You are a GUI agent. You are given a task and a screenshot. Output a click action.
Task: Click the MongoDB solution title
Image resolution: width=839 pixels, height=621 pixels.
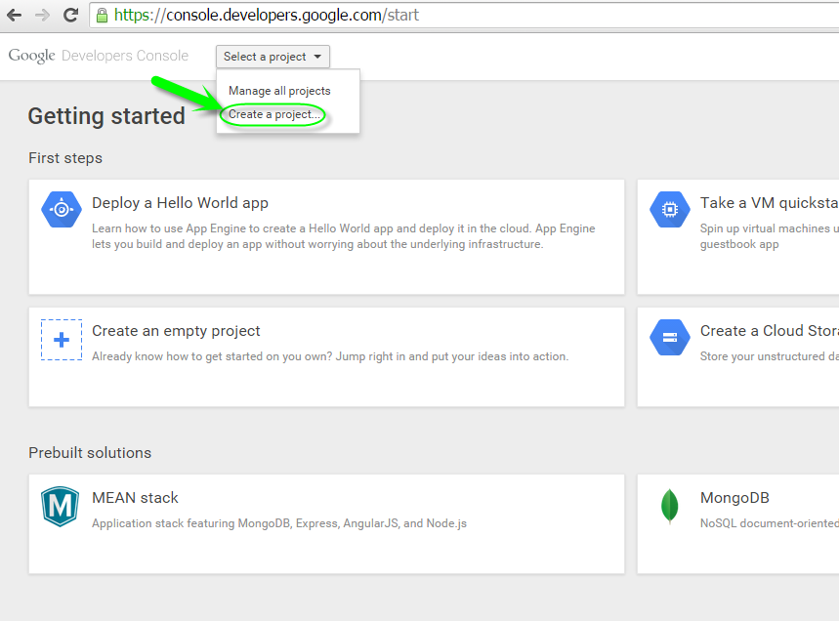pyautogui.click(x=734, y=498)
